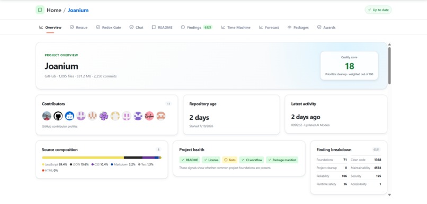The height and width of the screenshot is (204, 427).
Task: Click the Package manifest health badge
Action: coord(282,160)
